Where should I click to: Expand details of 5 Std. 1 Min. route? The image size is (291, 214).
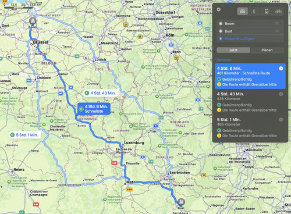(x=281, y=120)
